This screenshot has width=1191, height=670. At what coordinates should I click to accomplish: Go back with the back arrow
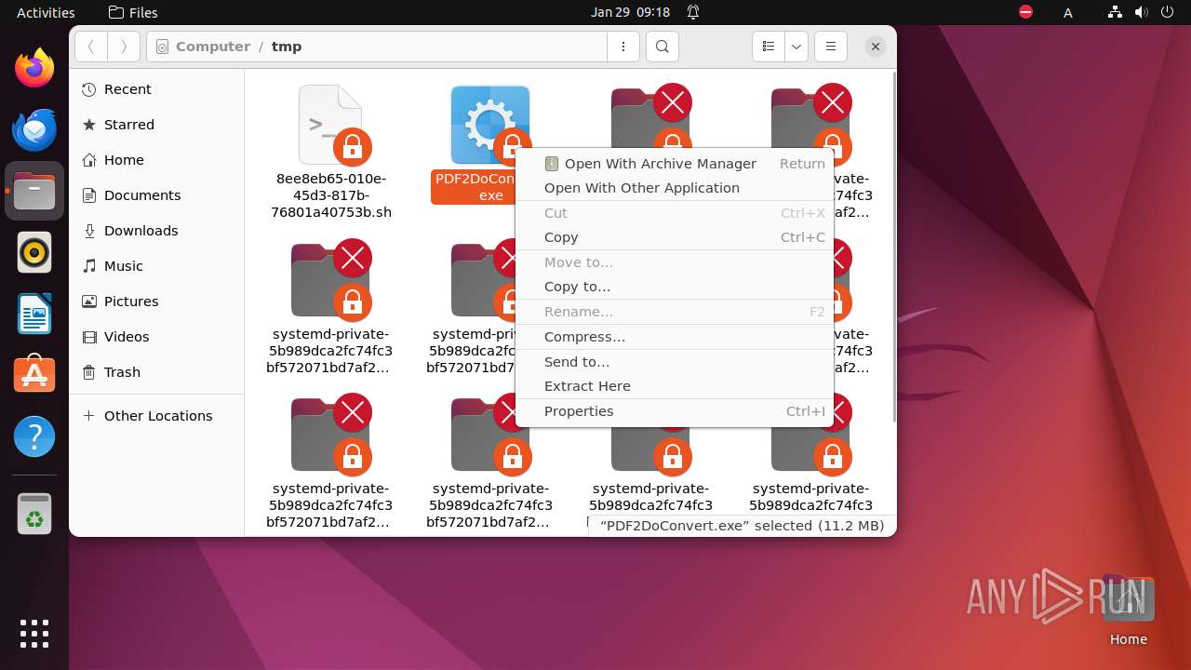click(90, 47)
